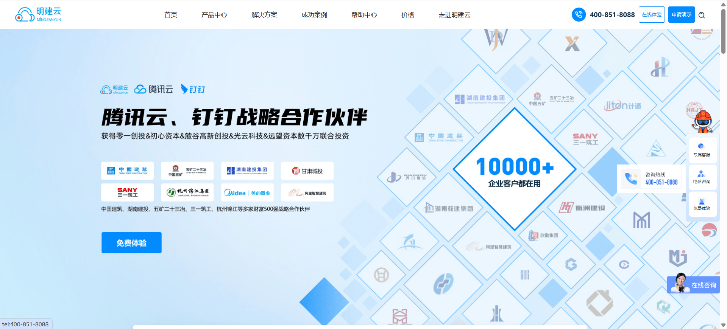Click the 400-851-8088 header phone number
This screenshot has height=329, width=727.
coord(612,15)
